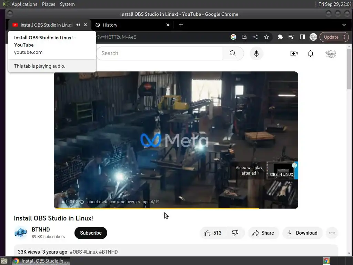Click the 89.3K subscribers text
The image size is (353, 265).
pyautogui.click(x=48, y=237)
